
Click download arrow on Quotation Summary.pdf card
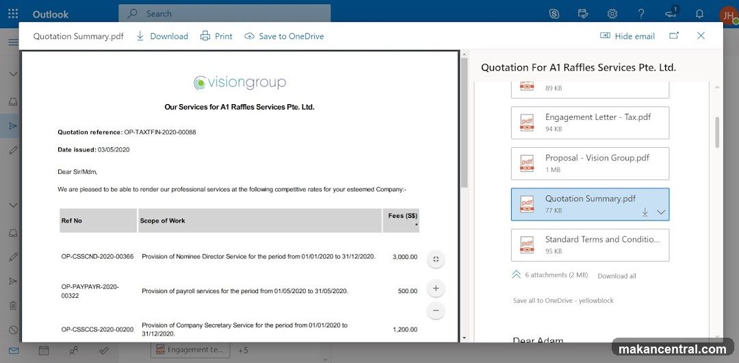click(645, 212)
